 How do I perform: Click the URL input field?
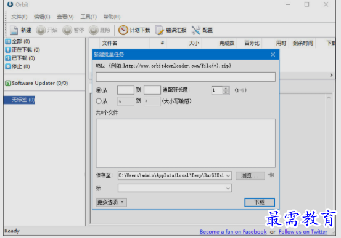click(186, 77)
